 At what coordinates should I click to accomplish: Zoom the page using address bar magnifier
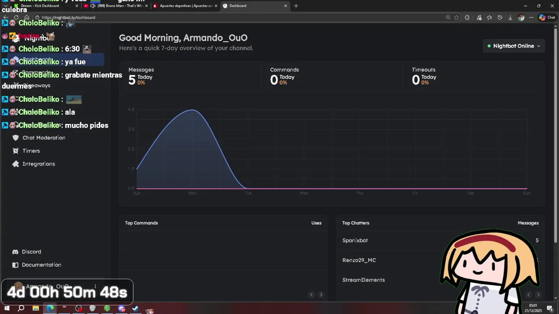(448, 17)
